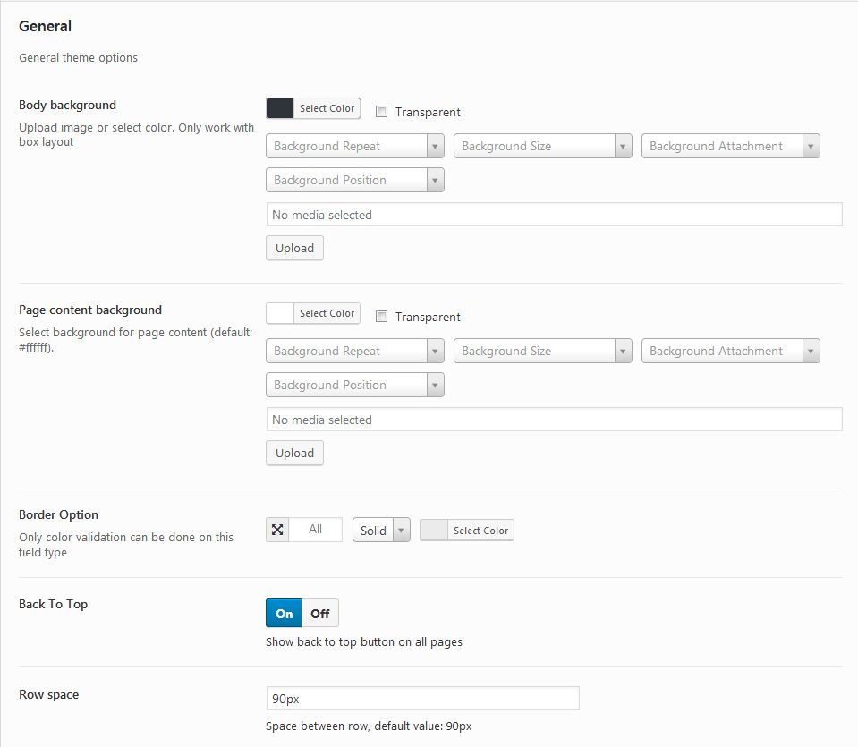Click Select Color button for Border Option
Image resolution: width=858 pixels, height=747 pixels.
(480, 531)
